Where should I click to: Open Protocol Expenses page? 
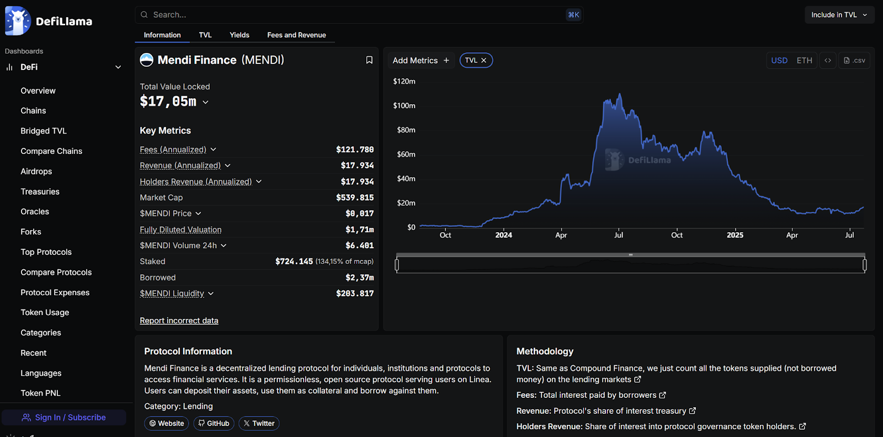point(55,292)
